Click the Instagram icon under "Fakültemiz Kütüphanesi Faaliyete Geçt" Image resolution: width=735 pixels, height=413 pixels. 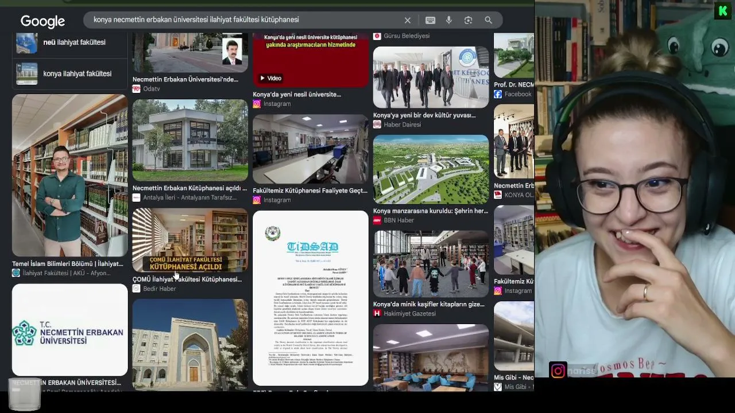[257, 200]
